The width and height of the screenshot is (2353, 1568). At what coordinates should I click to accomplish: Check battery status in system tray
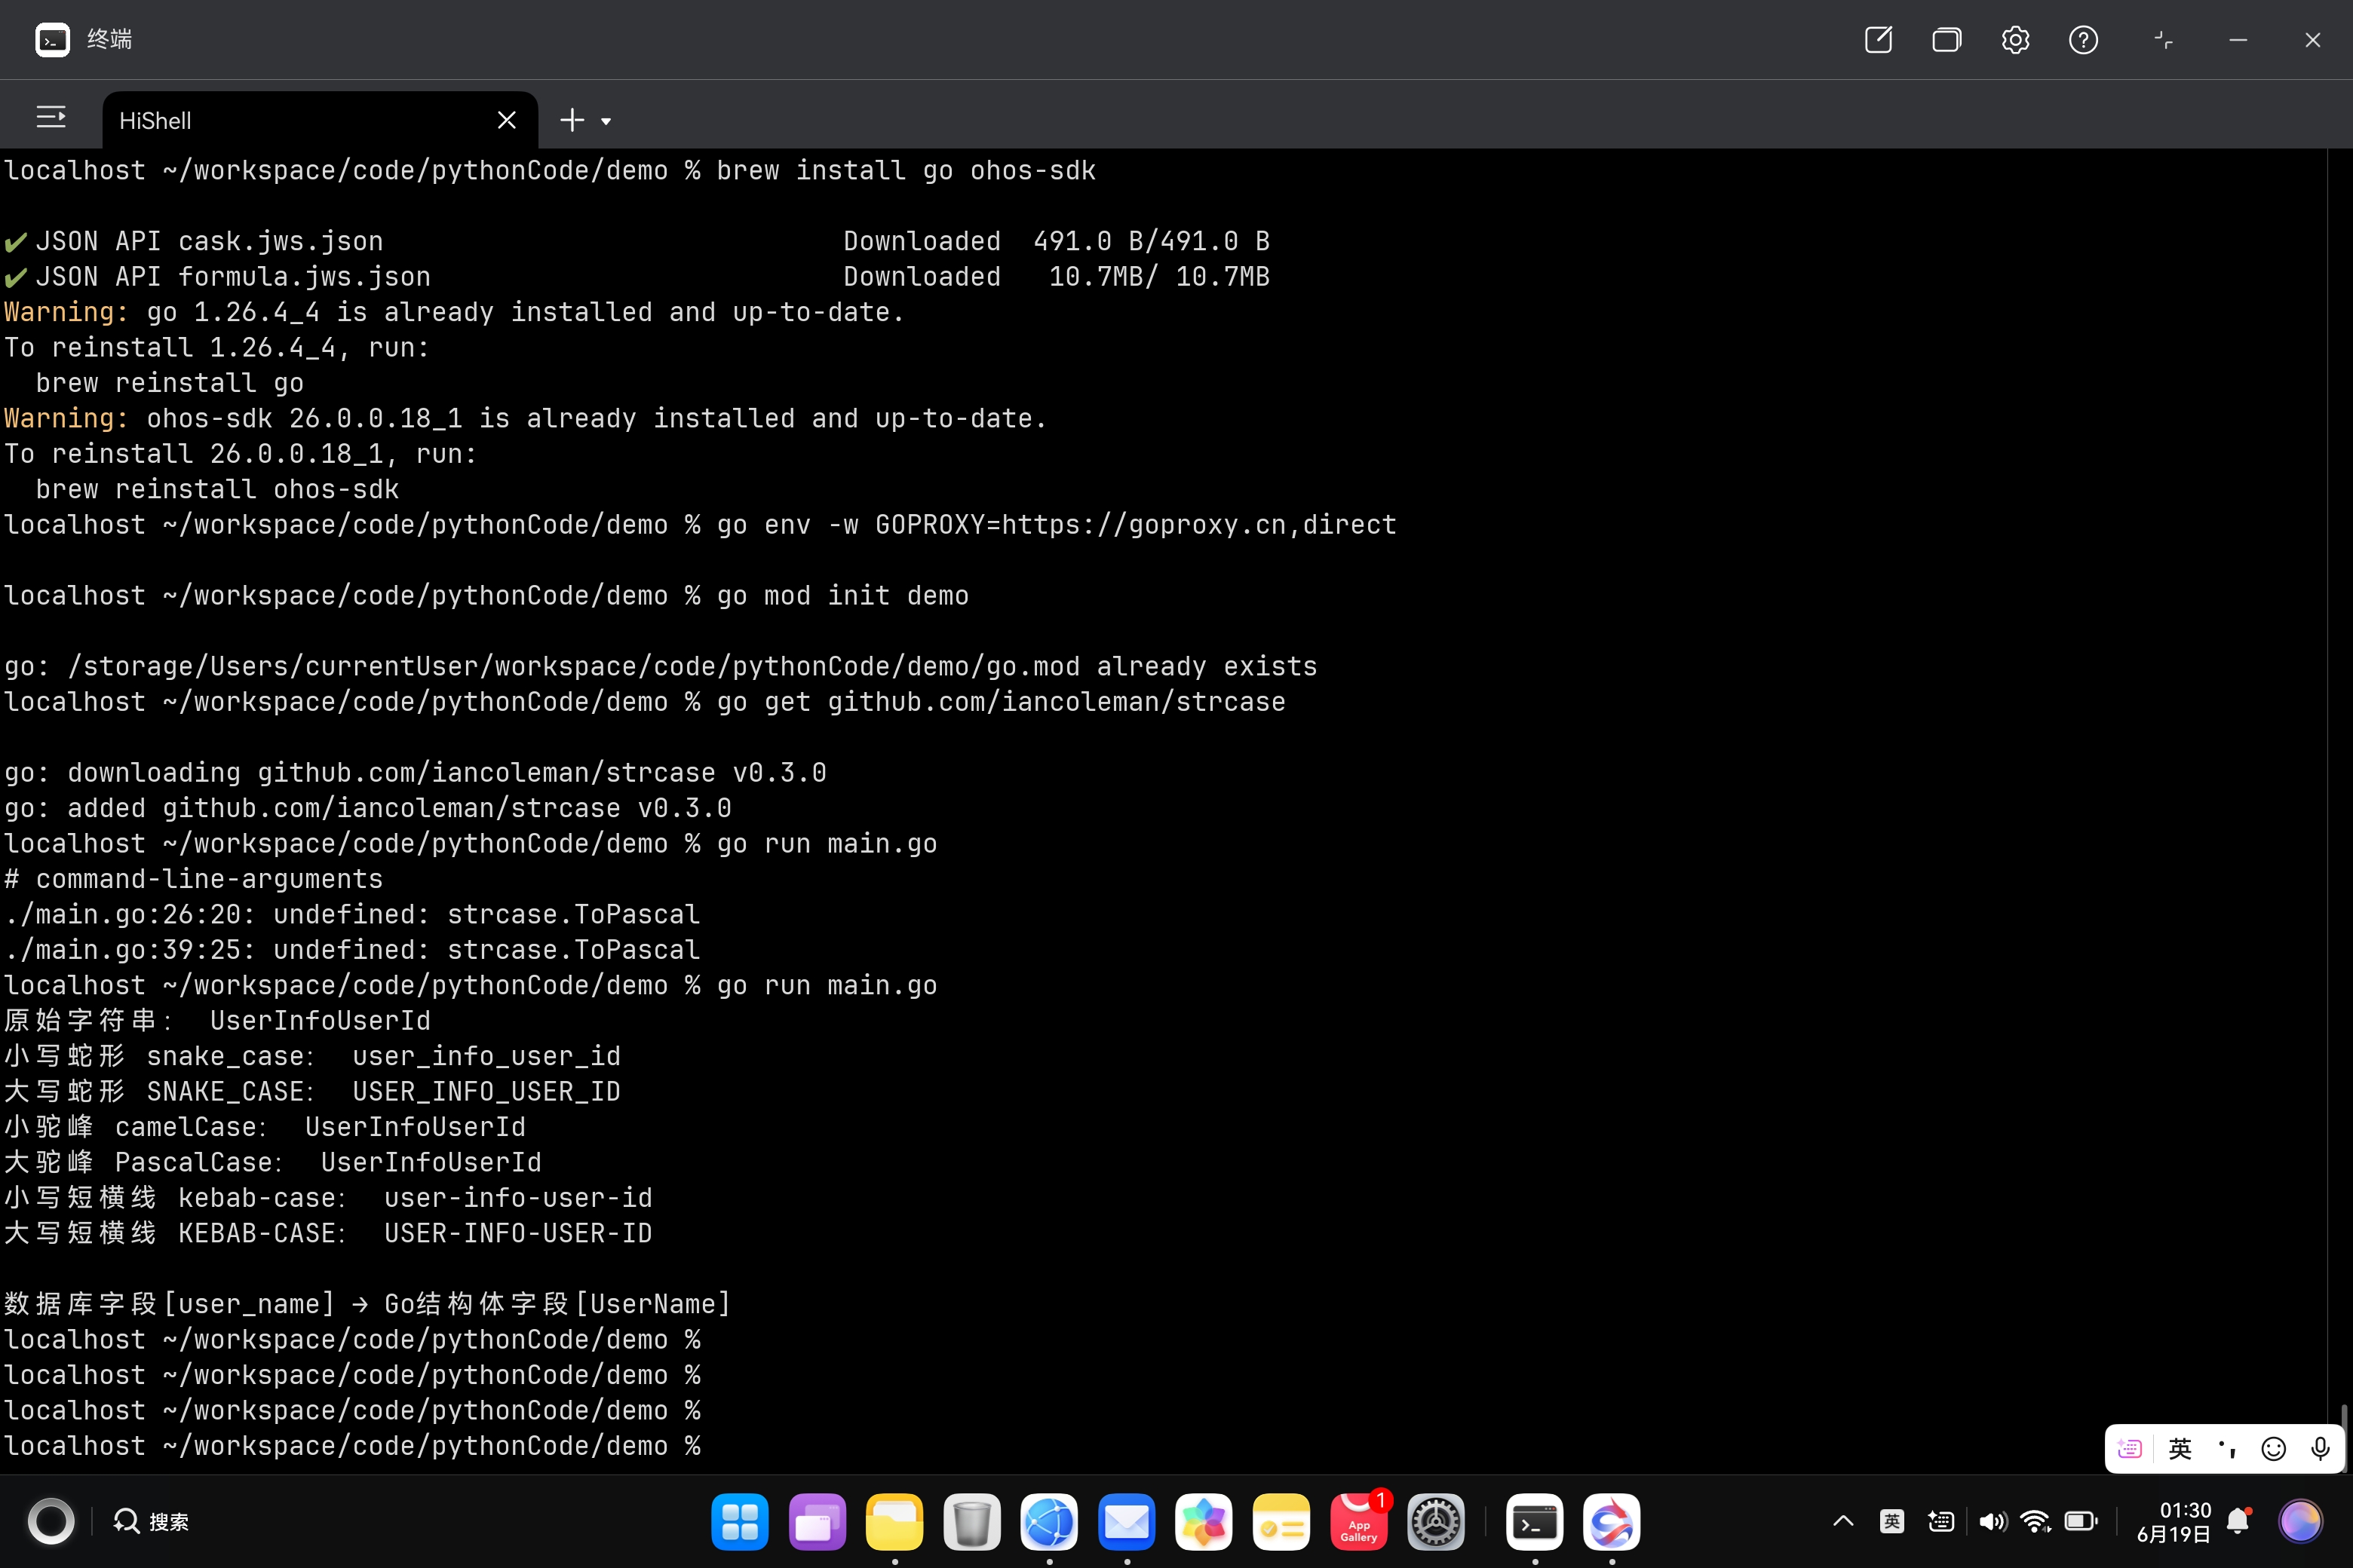tap(2082, 1522)
